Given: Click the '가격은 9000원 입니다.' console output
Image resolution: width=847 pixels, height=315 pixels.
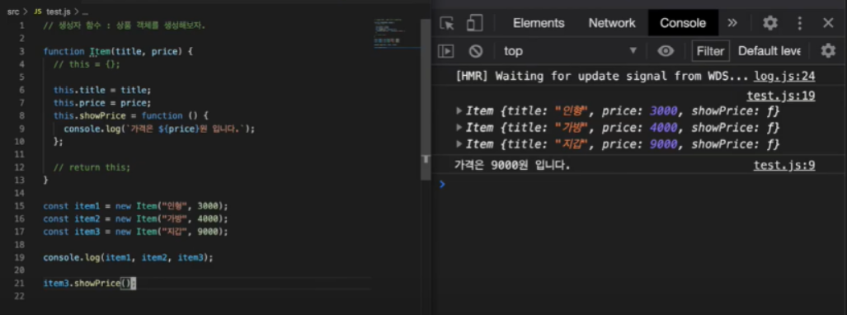Looking at the screenshot, I should pyautogui.click(x=512, y=165).
